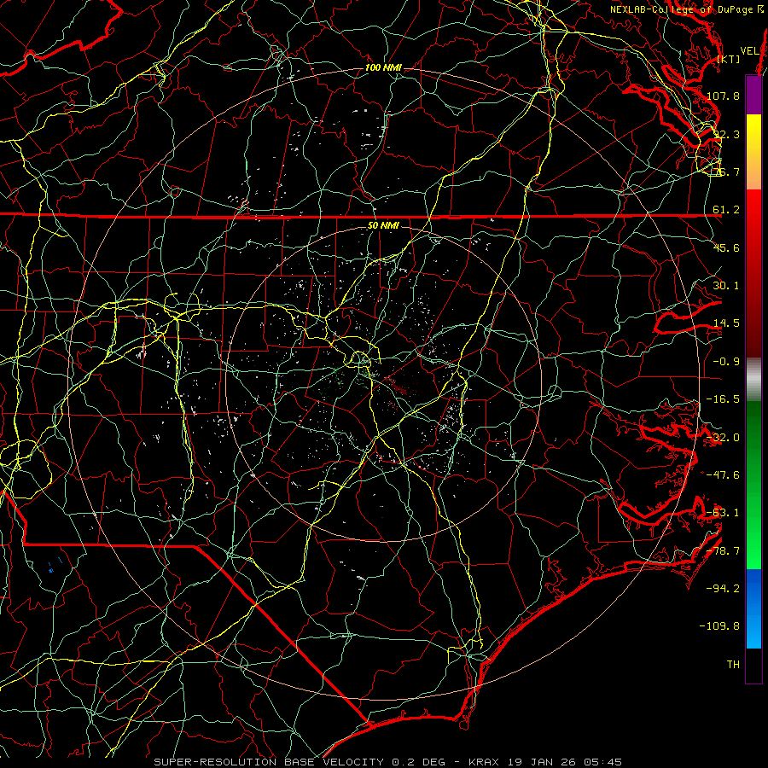Click the -78.7 scale value
The width and height of the screenshot is (768, 768).
point(723,551)
